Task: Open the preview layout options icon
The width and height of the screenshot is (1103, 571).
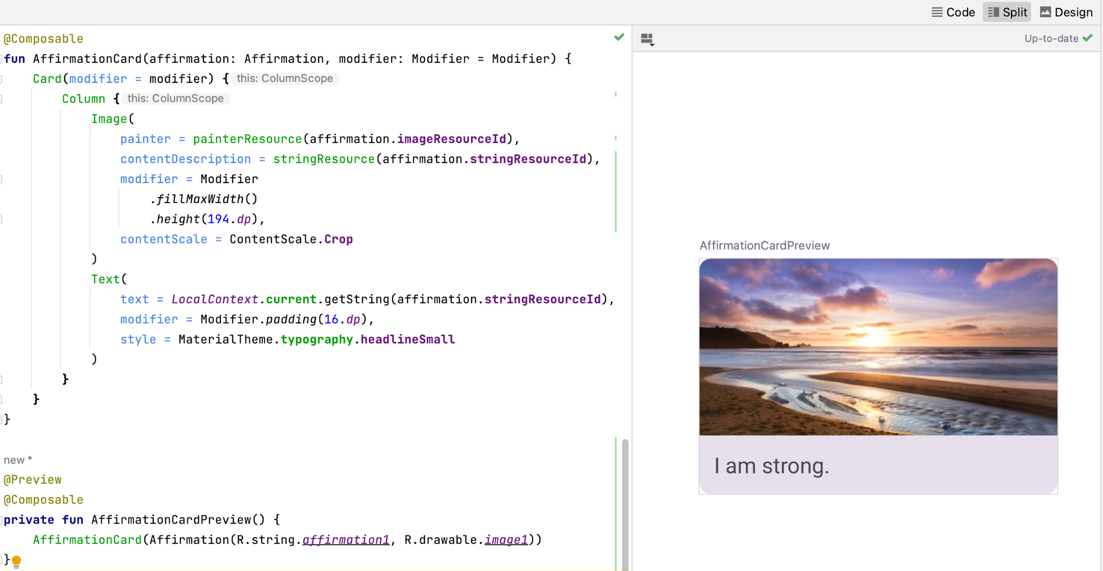Action: click(x=647, y=39)
